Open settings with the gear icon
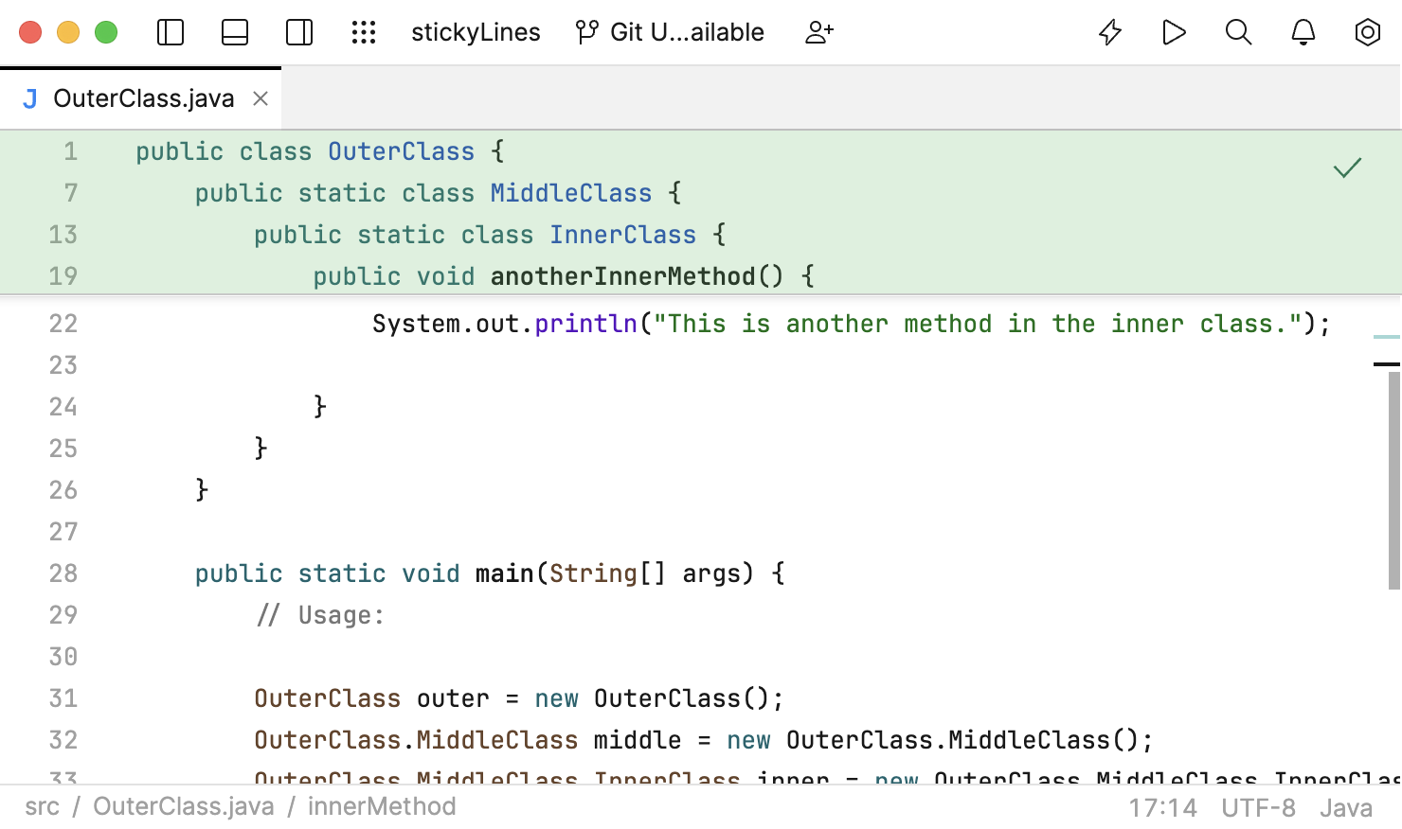The width and height of the screenshot is (1402, 829). point(1367,32)
